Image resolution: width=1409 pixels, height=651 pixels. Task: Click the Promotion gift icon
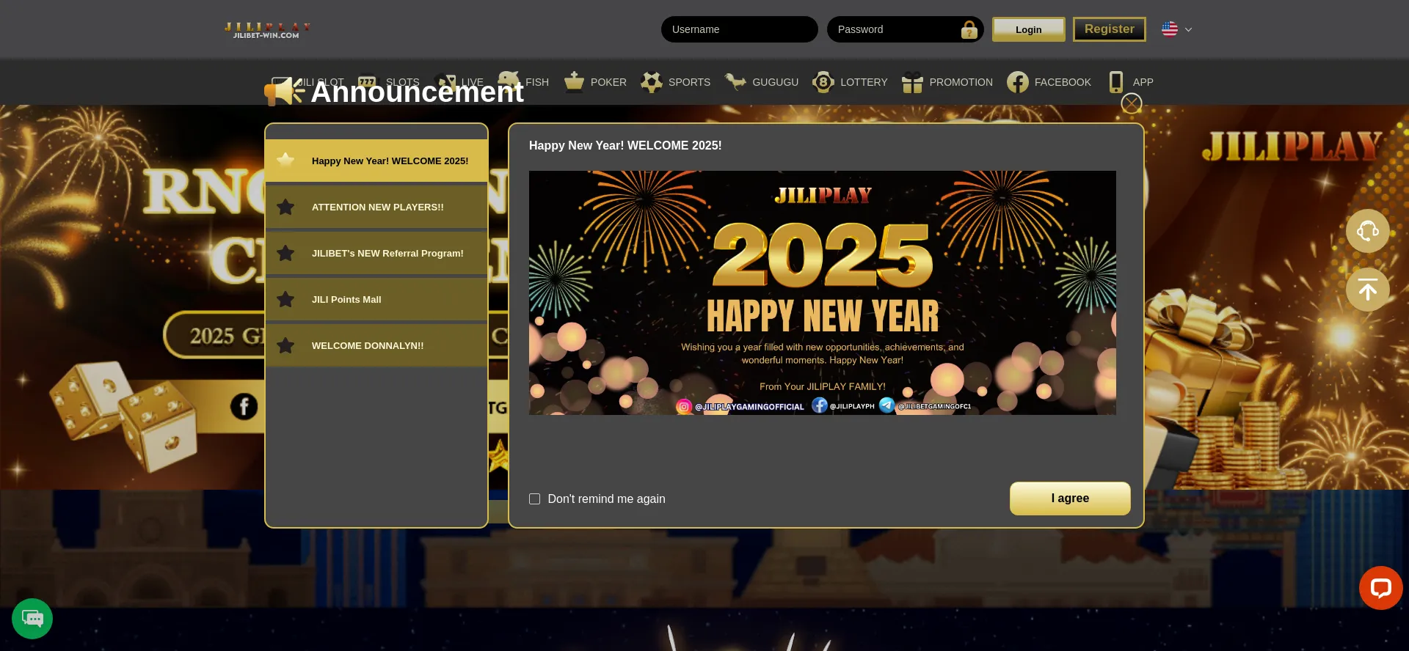click(x=912, y=82)
